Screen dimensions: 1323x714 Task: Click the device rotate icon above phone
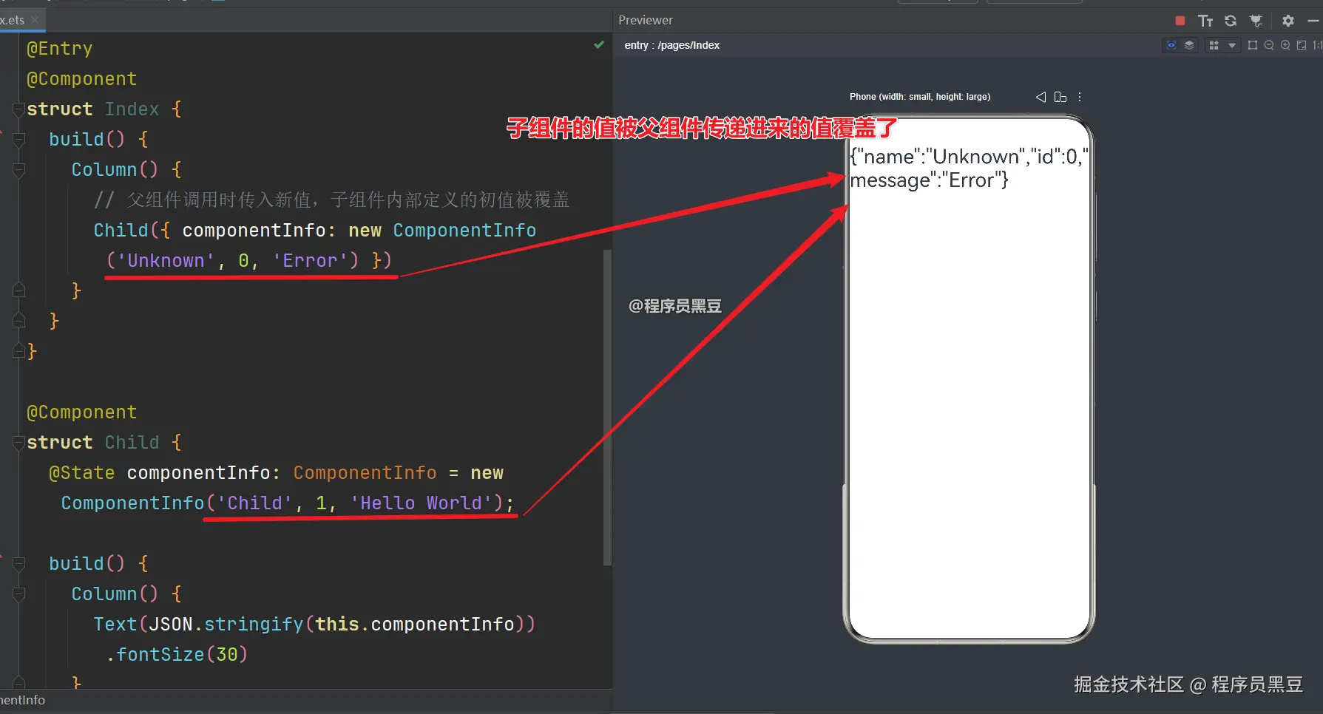tap(1060, 97)
